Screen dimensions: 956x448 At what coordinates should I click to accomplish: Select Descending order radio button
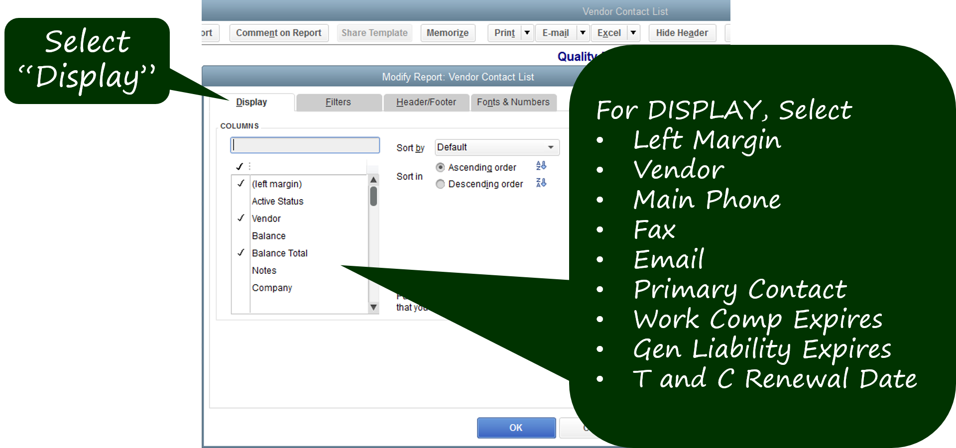440,184
